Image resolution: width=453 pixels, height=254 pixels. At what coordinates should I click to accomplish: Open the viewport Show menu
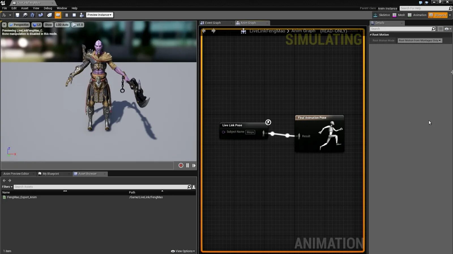coord(48,25)
